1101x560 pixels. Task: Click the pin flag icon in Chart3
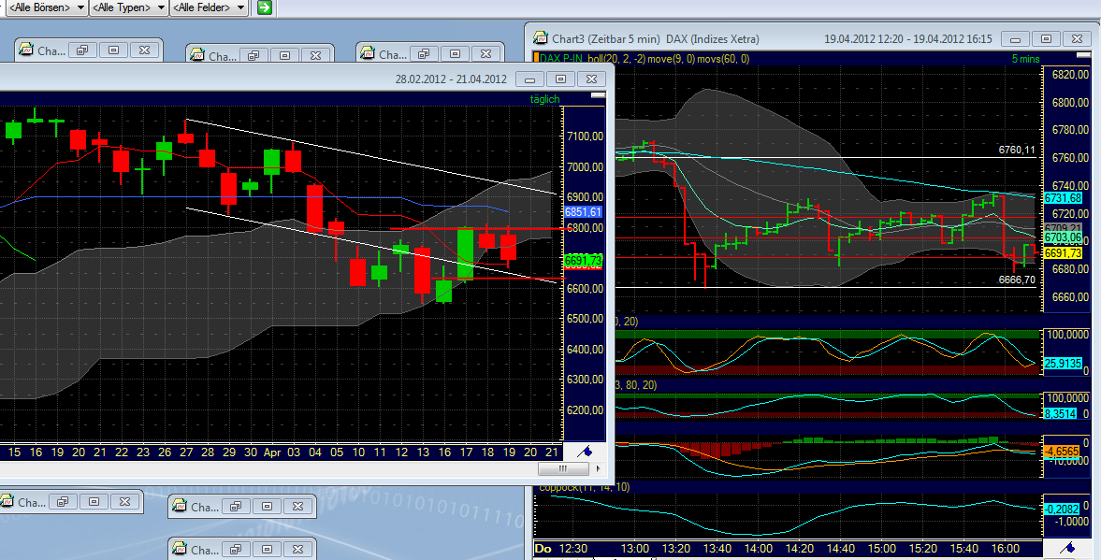pos(1068,548)
